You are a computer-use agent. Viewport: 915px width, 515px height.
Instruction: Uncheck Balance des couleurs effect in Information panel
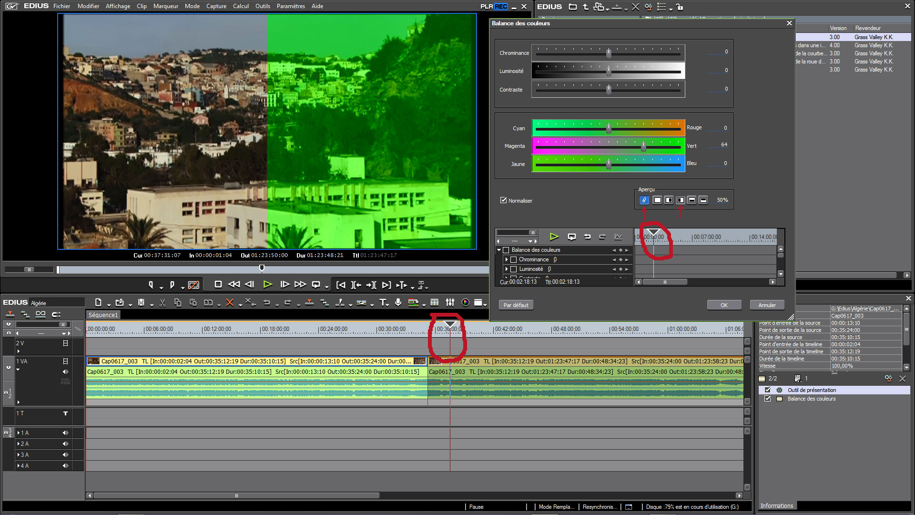(768, 399)
